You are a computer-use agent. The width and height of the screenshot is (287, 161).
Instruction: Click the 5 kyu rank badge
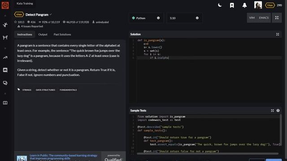(270, 5)
